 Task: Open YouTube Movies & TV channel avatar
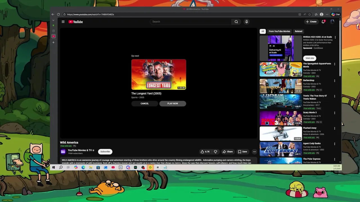[x=63, y=151]
